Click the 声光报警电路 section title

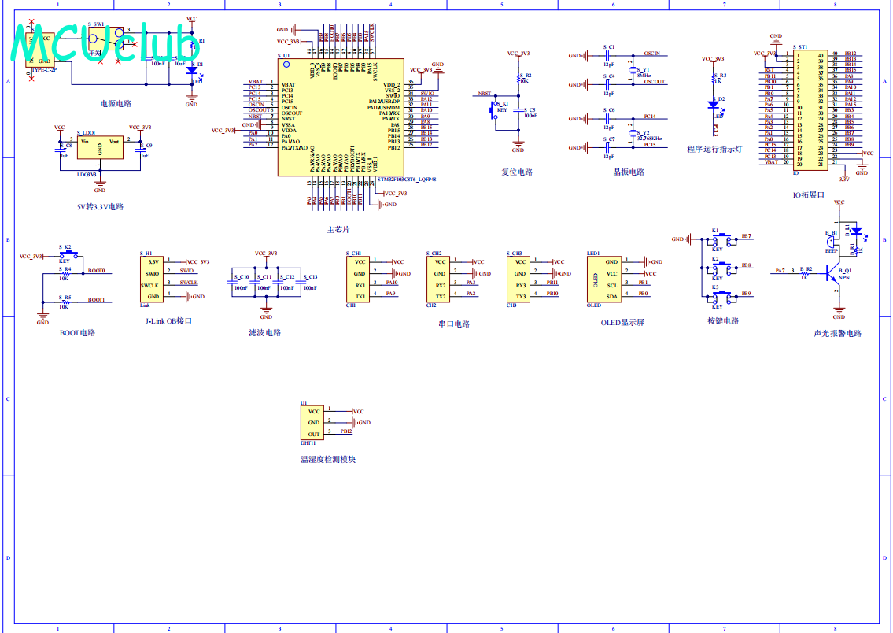tap(838, 333)
